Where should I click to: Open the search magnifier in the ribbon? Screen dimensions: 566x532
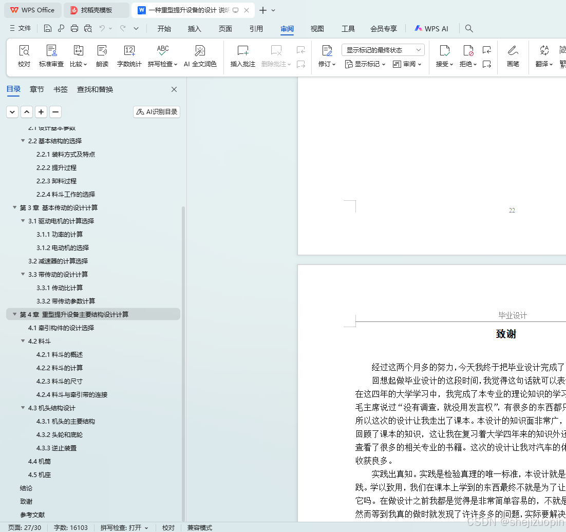(x=469, y=29)
